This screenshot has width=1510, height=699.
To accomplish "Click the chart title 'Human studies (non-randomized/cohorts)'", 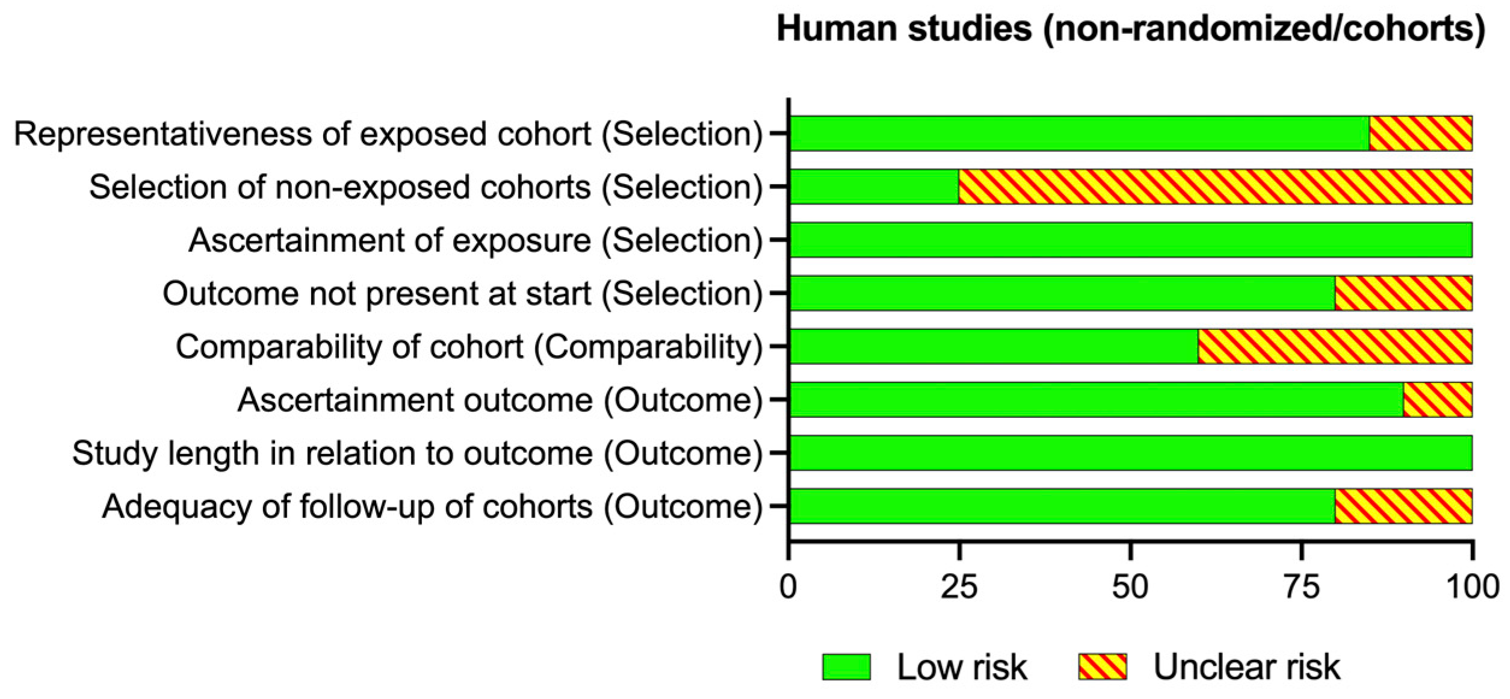I will (1131, 29).
